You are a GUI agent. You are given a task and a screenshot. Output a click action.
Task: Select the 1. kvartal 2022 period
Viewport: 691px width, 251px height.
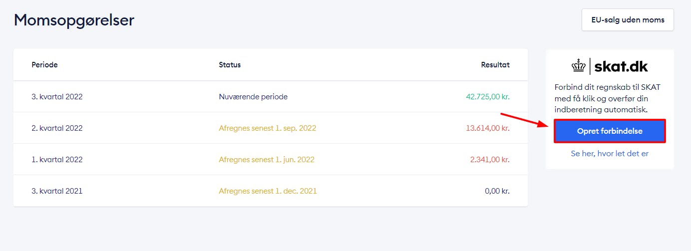[x=271, y=160]
